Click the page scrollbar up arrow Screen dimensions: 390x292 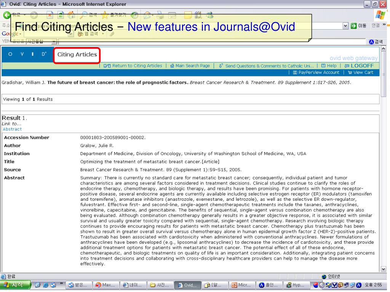(x=383, y=48)
